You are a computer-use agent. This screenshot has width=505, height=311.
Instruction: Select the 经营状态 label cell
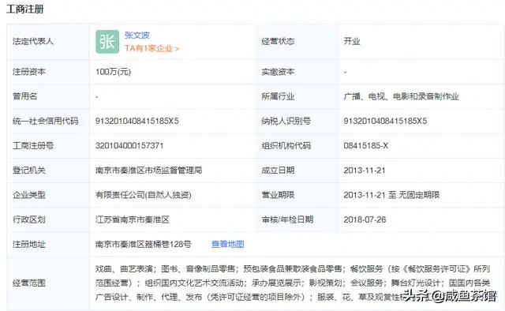tap(297, 41)
